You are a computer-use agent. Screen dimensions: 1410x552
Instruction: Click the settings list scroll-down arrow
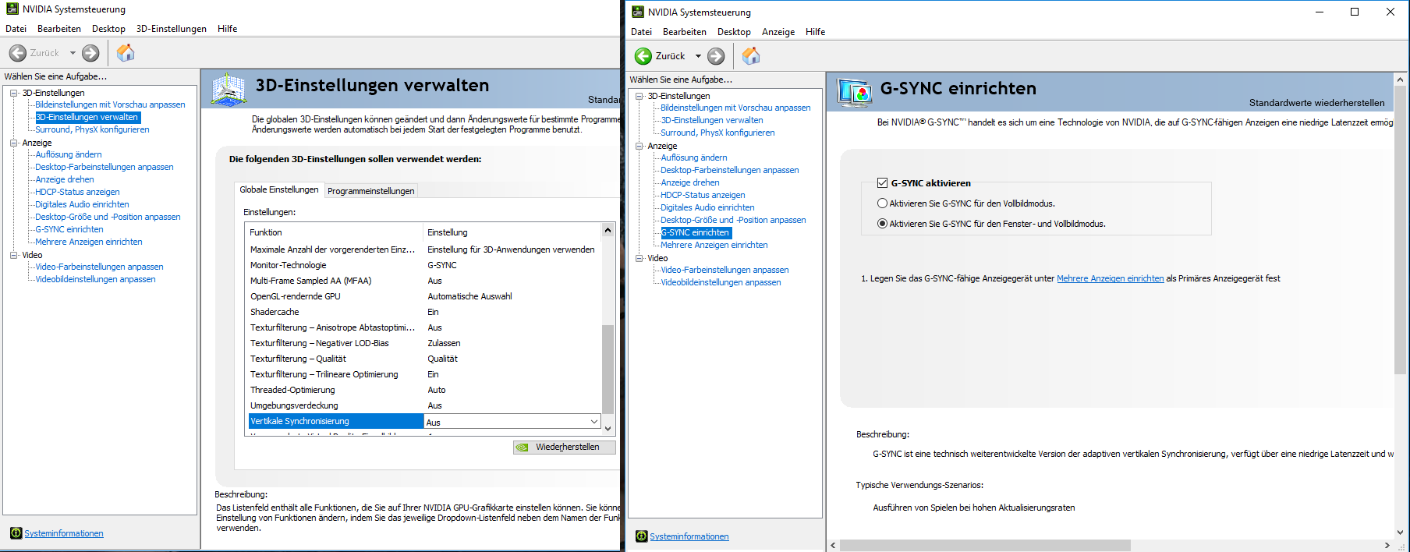point(608,428)
